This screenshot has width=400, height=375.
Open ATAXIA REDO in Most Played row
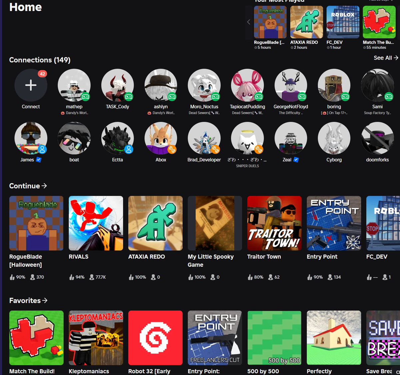(x=307, y=22)
